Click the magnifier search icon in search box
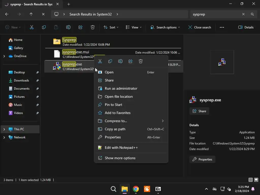Image resolution: width=260 pixels, height=195 pixels. coord(252,14)
